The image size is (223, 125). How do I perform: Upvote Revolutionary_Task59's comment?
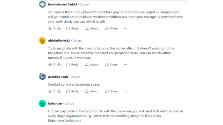(50, 28)
